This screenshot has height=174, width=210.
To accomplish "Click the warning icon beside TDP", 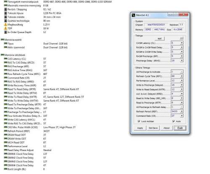I will (x=5, y=28).
